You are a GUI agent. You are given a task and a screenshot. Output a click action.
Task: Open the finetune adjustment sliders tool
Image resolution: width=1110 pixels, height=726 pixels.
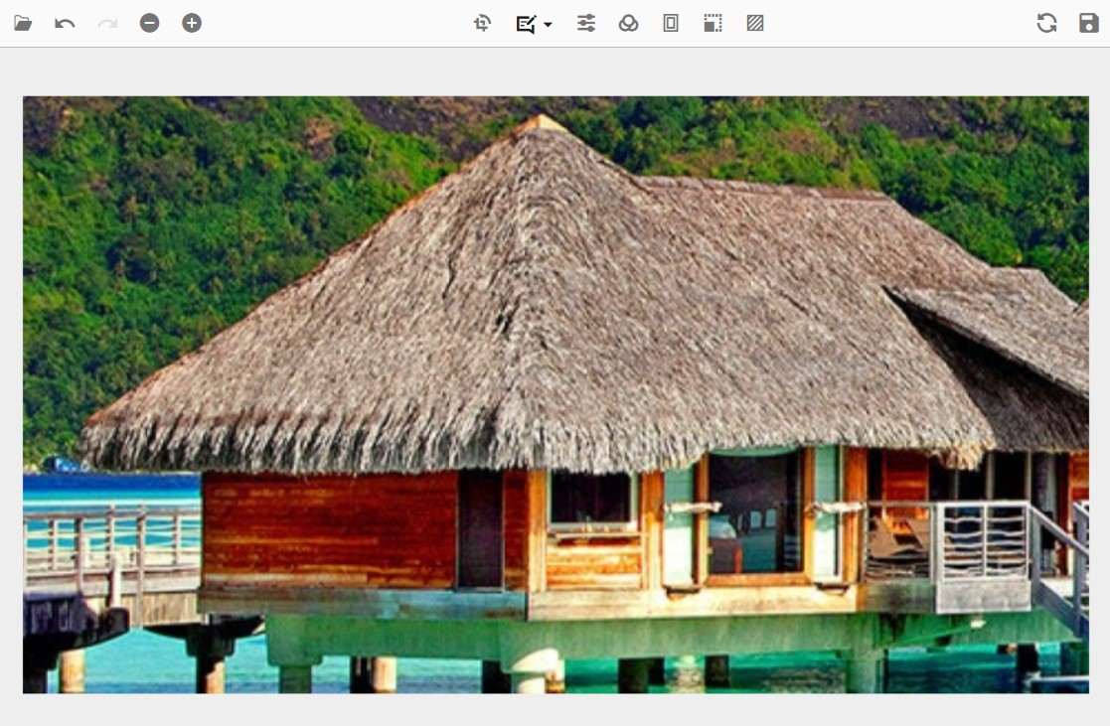[586, 23]
